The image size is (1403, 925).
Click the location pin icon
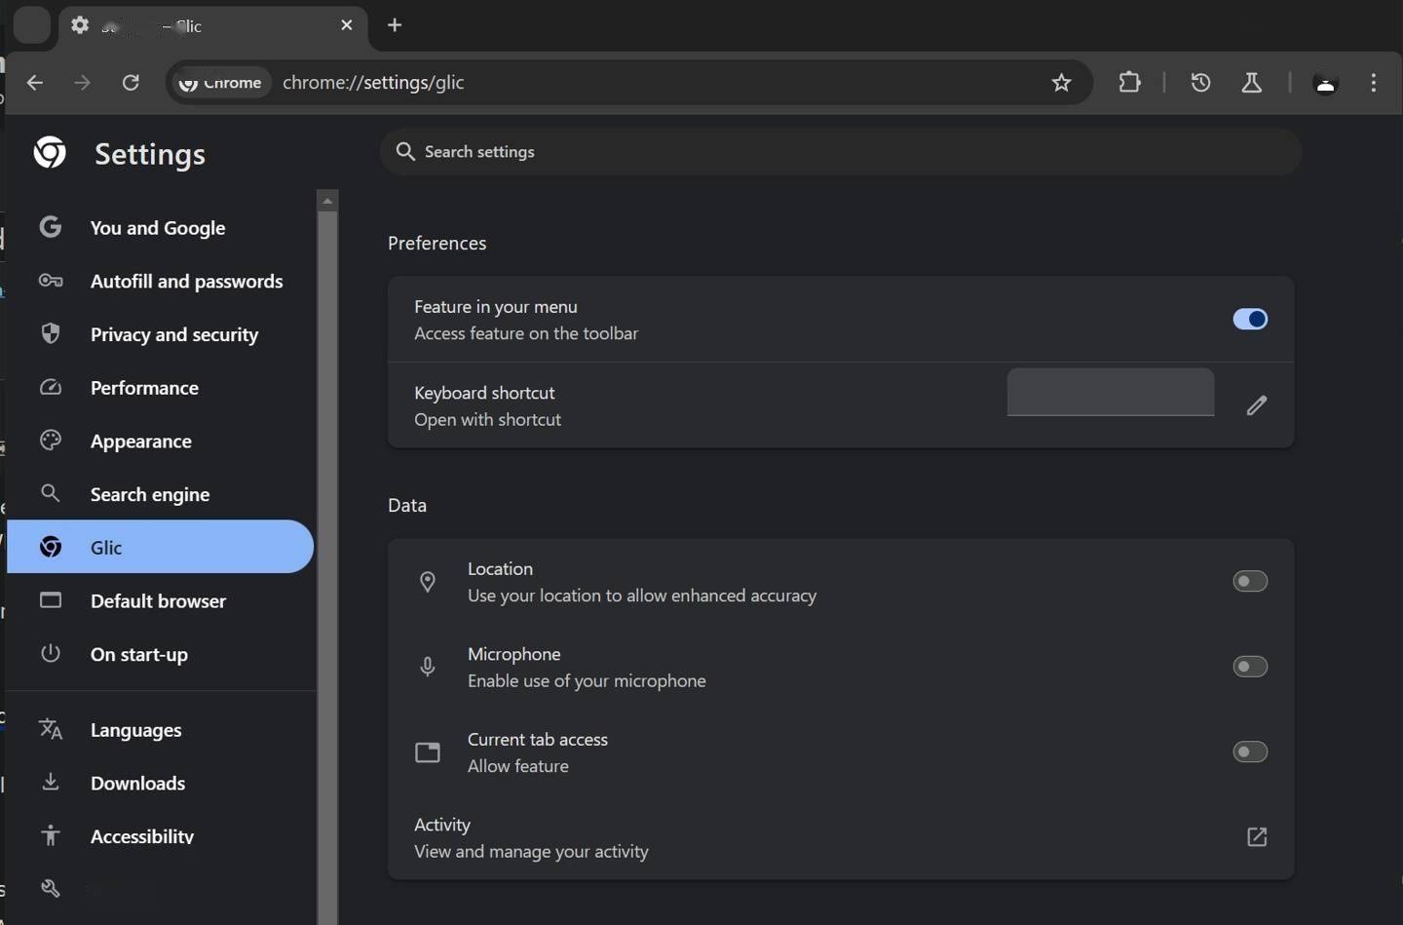pyautogui.click(x=427, y=582)
